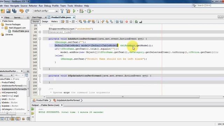Click the yellow re-run alternate arrows in Output
Screen dimensions: 224x126
coord(33,113)
